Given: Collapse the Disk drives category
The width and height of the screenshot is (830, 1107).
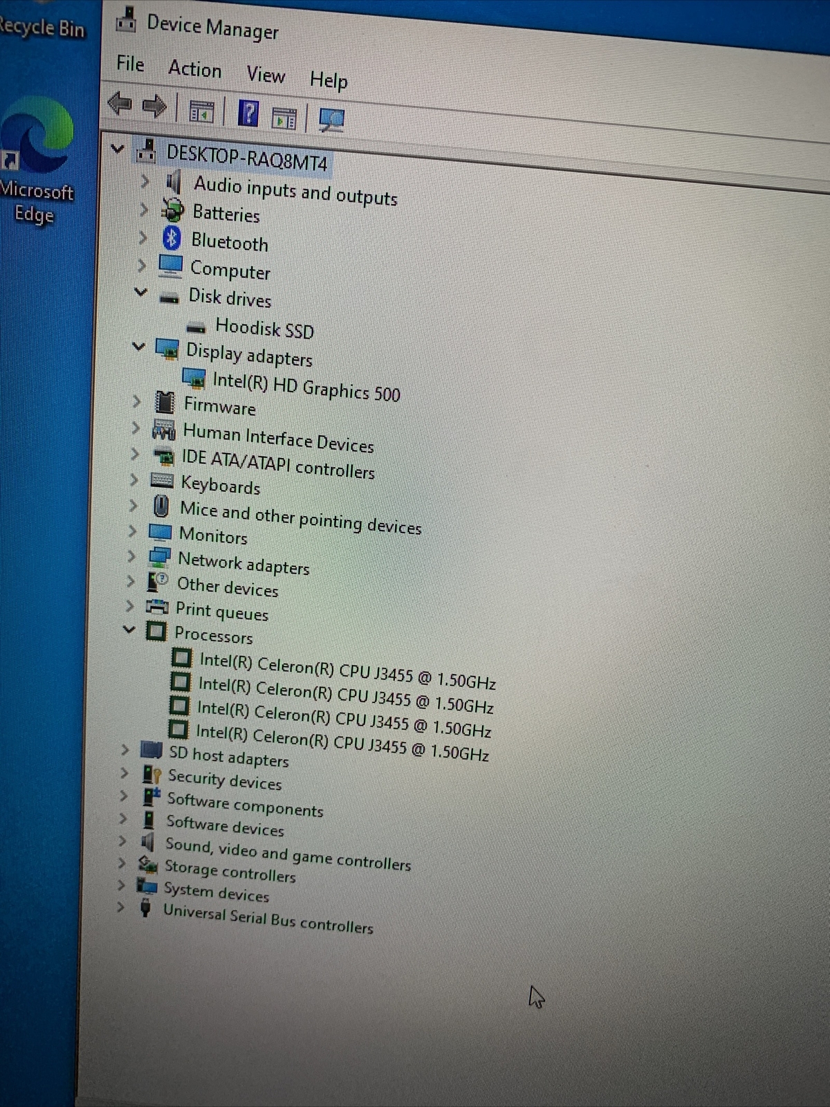Looking at the screenshot, I should [140, 291].
